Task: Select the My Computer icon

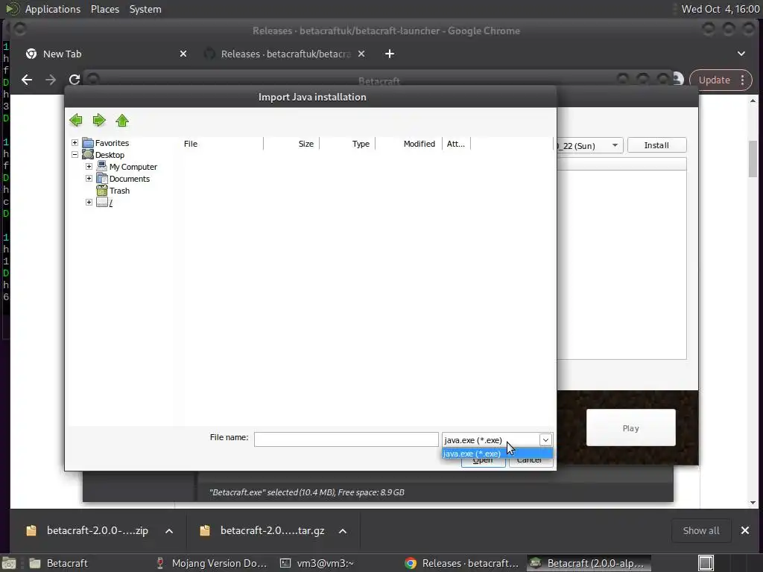Action: (101, 166)
